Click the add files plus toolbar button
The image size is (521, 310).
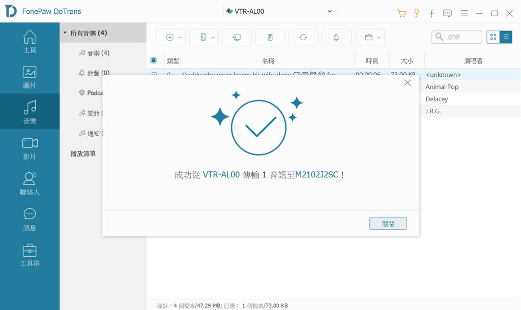[x=170, y=37]
